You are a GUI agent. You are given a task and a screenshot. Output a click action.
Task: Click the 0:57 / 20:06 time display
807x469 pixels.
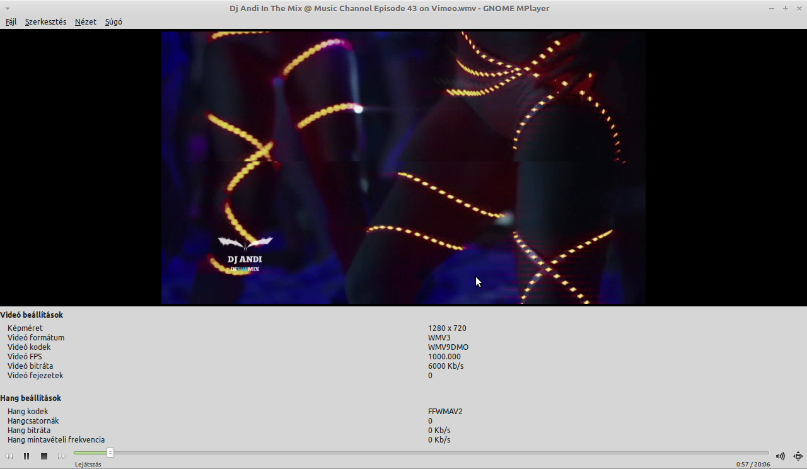tap(753, 465)
